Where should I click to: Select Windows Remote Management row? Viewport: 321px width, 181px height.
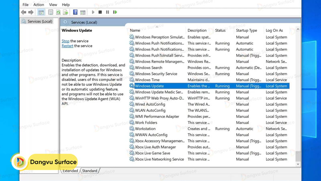(209, 62)
